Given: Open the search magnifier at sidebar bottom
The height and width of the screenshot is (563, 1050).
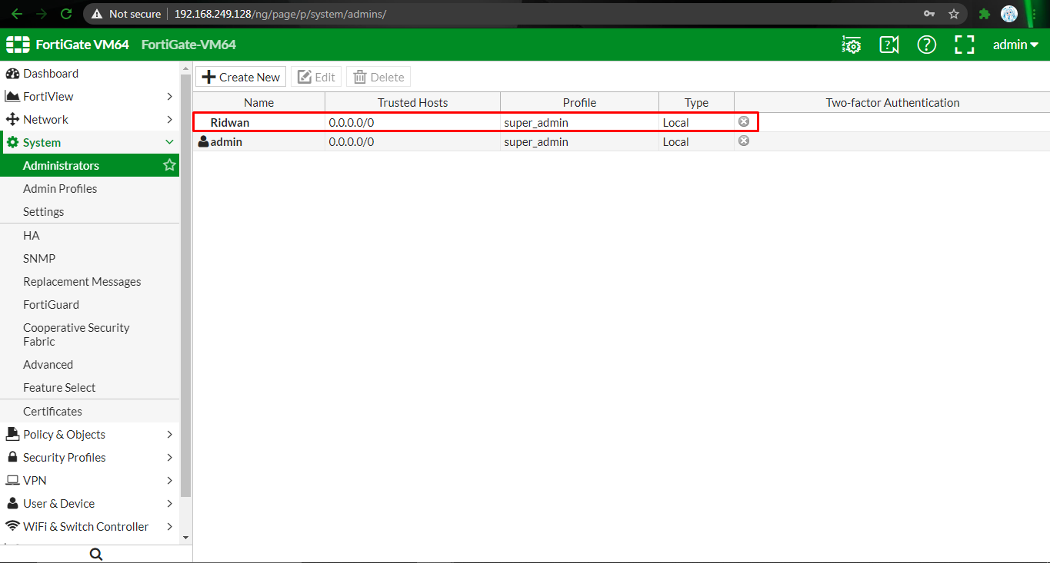Looking at the screenshot, I should (x=95, y=553).
